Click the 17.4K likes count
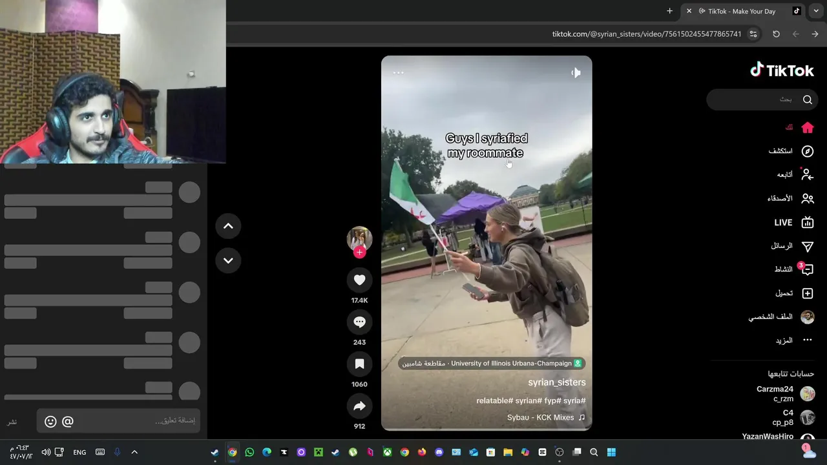Screen dimensions: 827x465 [360, 300]
